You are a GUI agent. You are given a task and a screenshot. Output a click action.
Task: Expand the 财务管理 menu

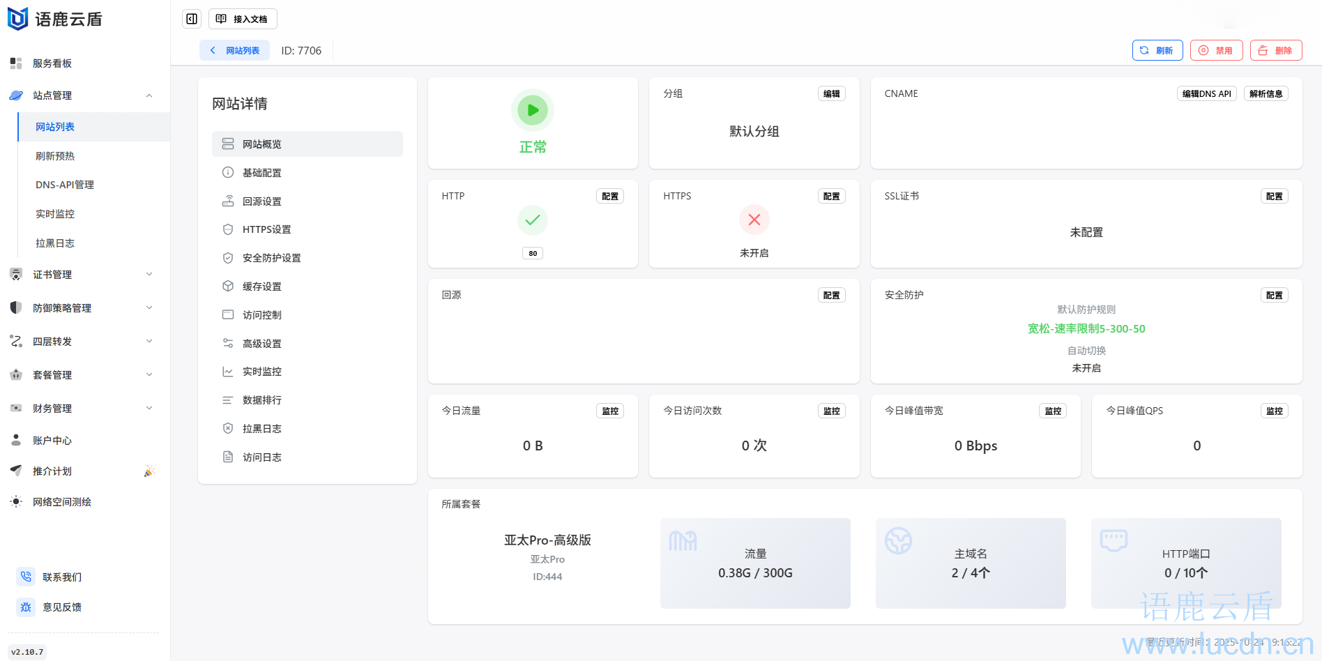point(149,409)
